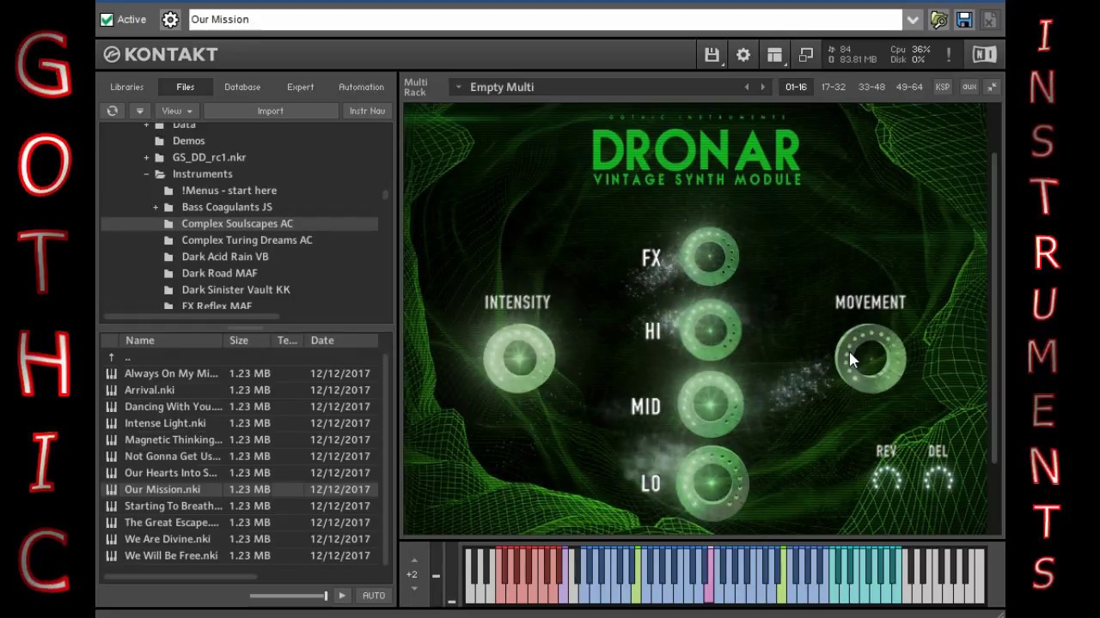Select rack page 17-32

point(834,87)
